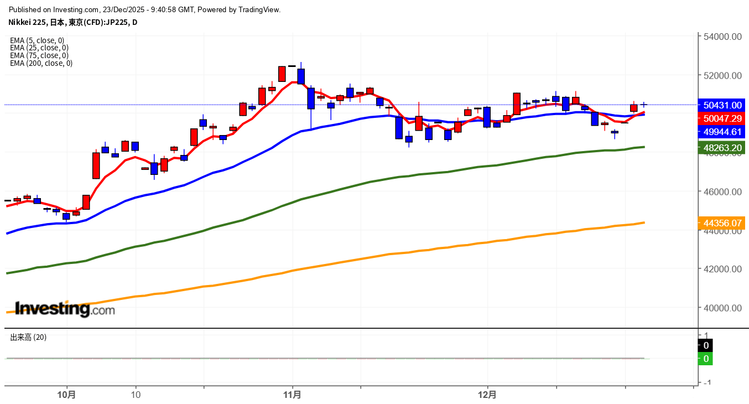Click the orange 44356.07 EMA price tag

(x=722, y=223)
